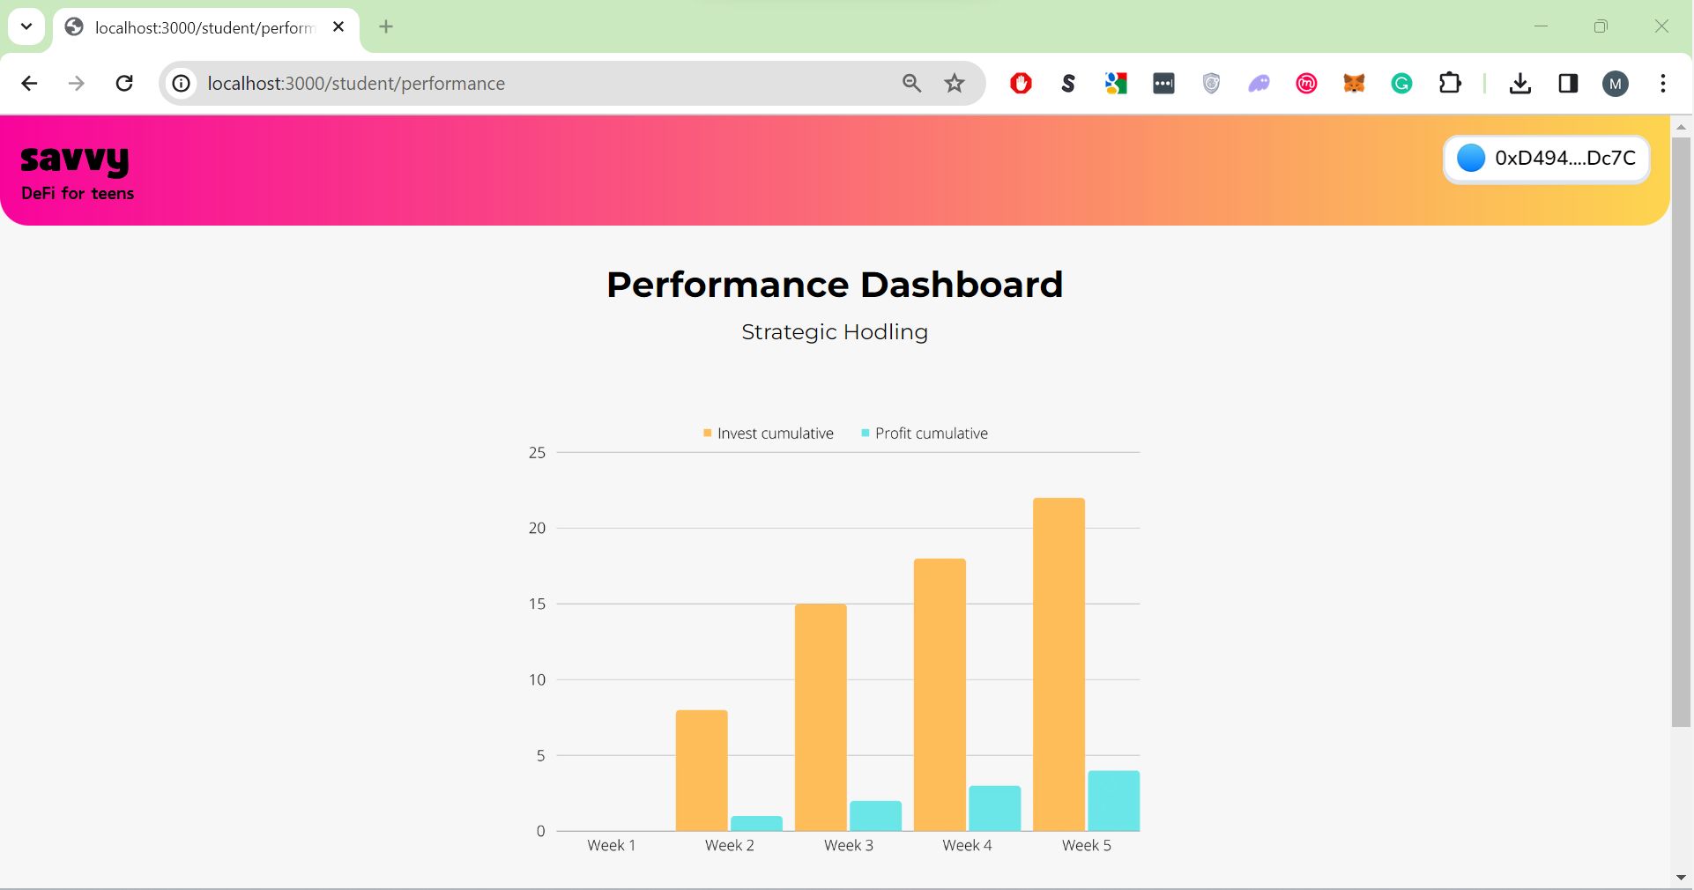Image resolution: width=1694 pixels, height=890 pixels.
Task: Click the savvy logo
Action: (75, 160)
